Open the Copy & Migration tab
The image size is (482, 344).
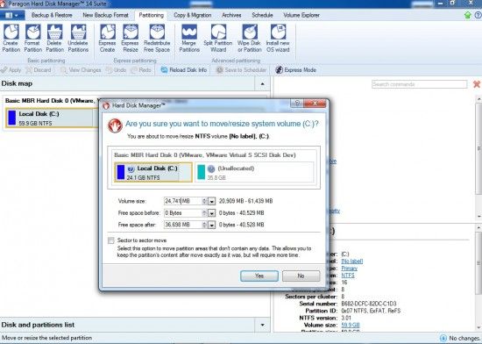pos(193,15)
